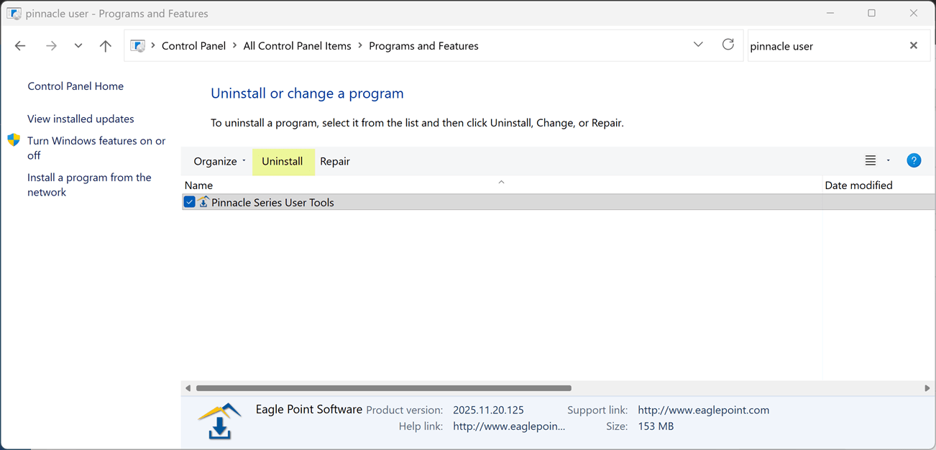936x450 pixels.
Task: Click the horizontal scrollbar right arrow
Action: point(927,388)
